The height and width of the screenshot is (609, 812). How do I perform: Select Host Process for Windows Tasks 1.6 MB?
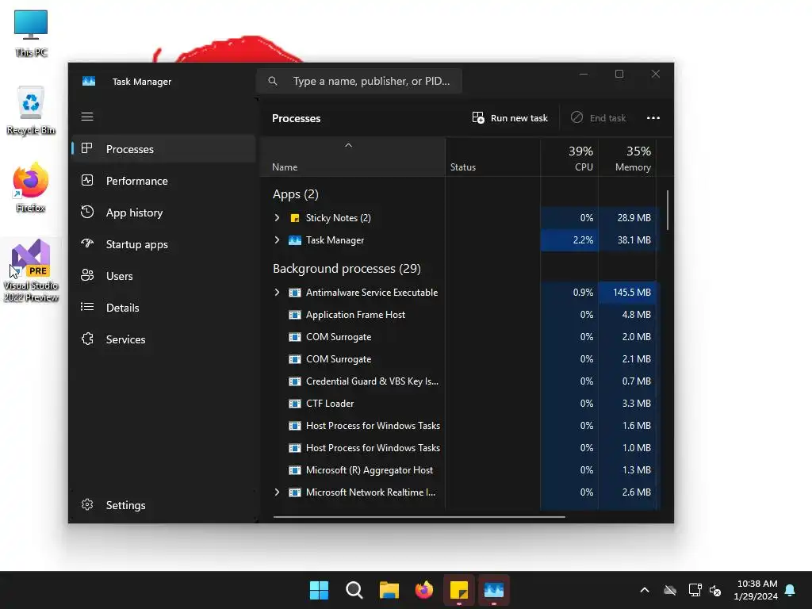coord(459,426)
